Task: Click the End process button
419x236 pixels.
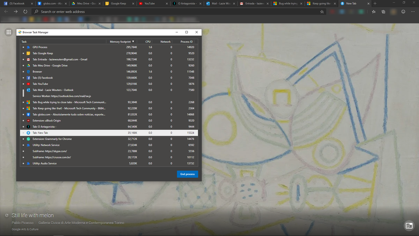Action: 187,174
